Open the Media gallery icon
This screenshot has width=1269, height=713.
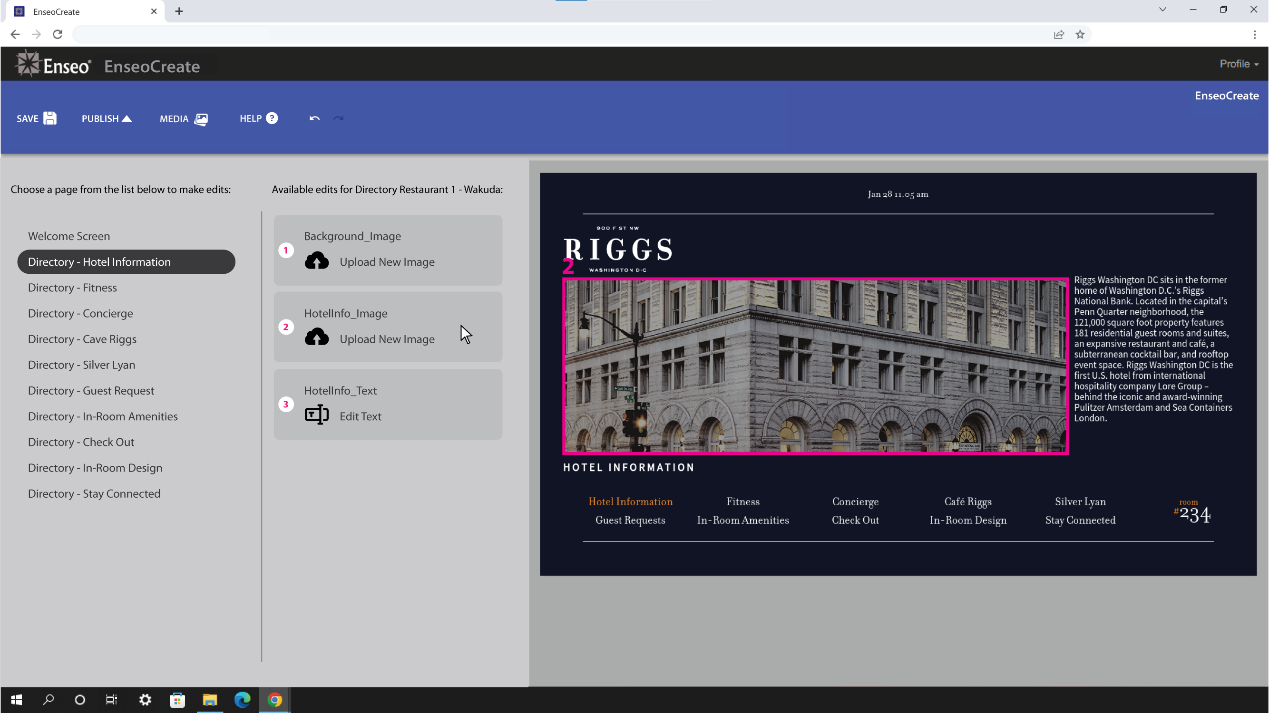(201, 119)
